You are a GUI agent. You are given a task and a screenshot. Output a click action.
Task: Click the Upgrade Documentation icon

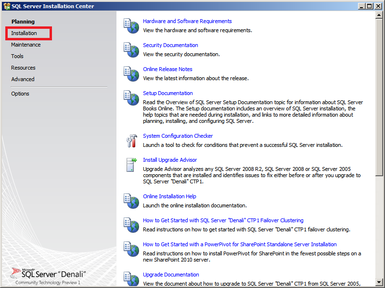click(131, 279)
